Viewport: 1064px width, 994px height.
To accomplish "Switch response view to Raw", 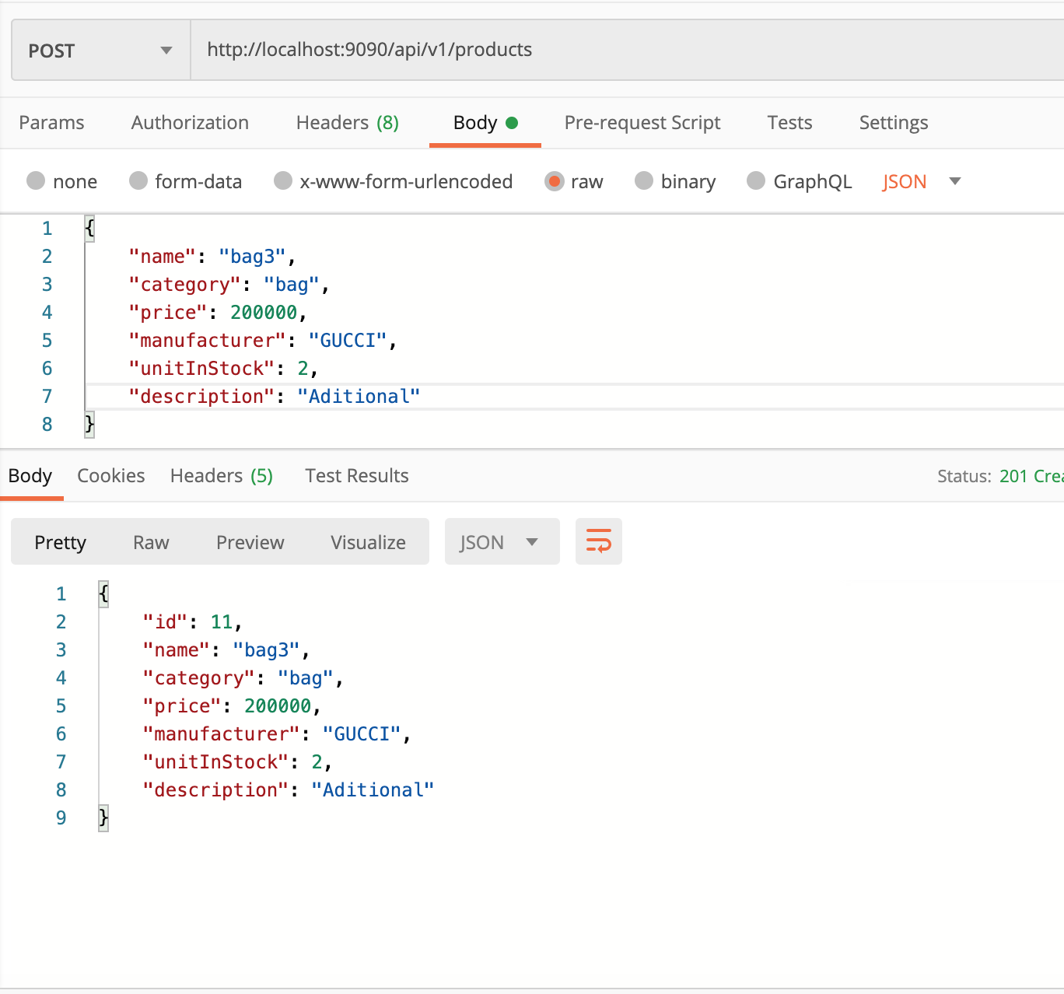I will point(151,542).
